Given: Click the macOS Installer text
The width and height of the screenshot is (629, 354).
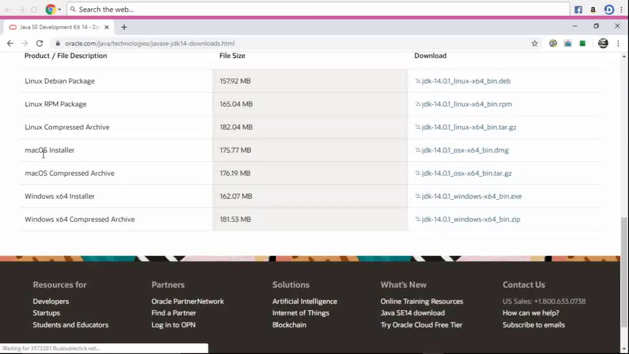Looking at the screenshot, I should [x=50, y=150].
